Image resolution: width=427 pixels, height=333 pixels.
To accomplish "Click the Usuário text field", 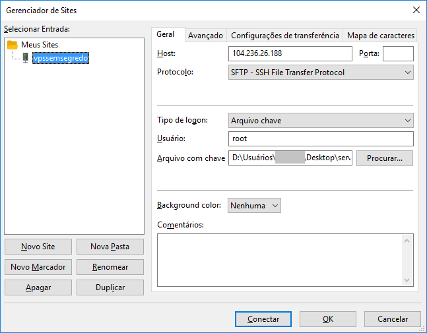I will pyautogui.click(x=321, y=139).
